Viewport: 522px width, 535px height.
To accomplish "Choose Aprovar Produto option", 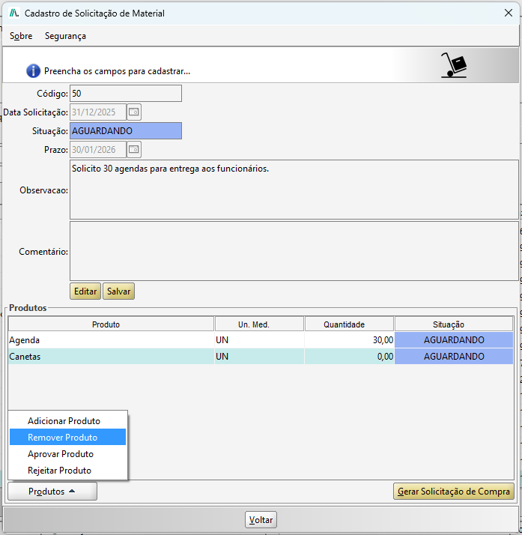I will point(67,454).
